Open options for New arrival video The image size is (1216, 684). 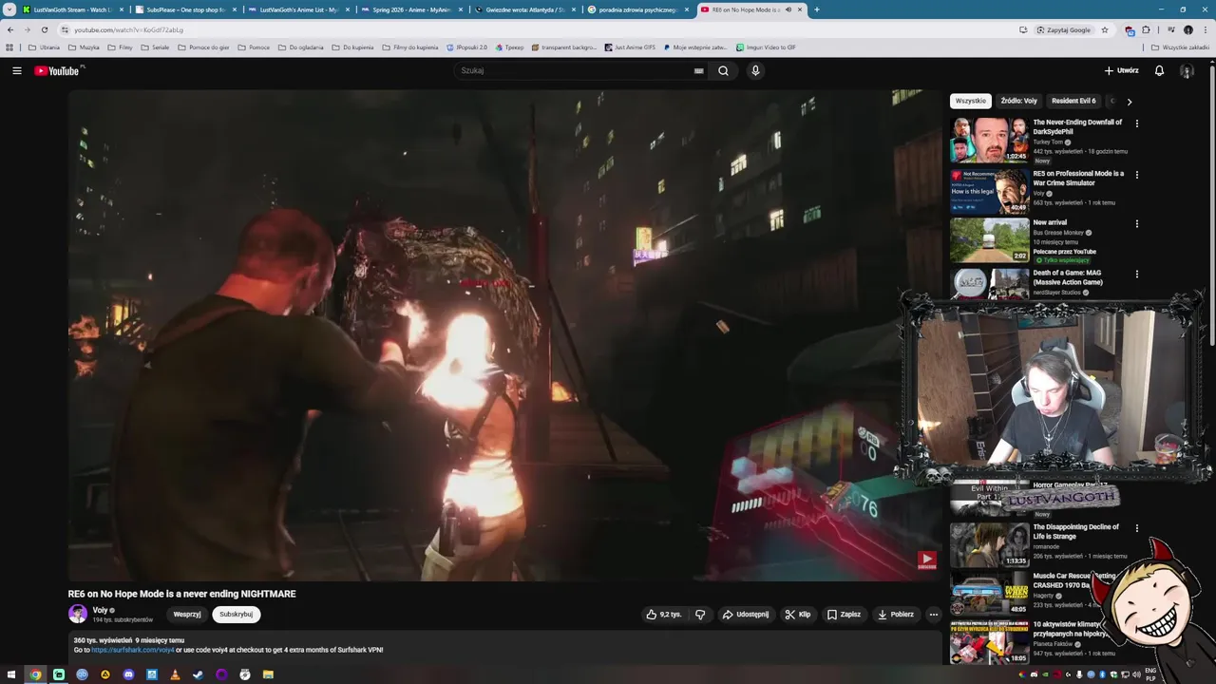point(1136,223)
